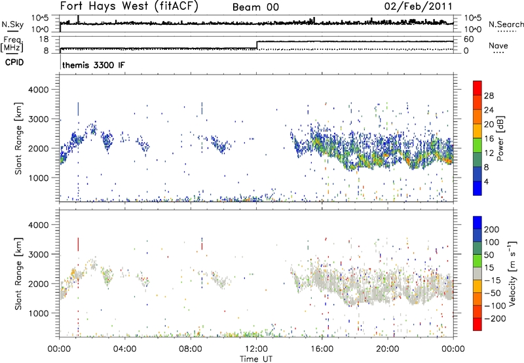Click the '04:00' time axis tick label
The width and height of the screenshot is (524, 363).
124,349
